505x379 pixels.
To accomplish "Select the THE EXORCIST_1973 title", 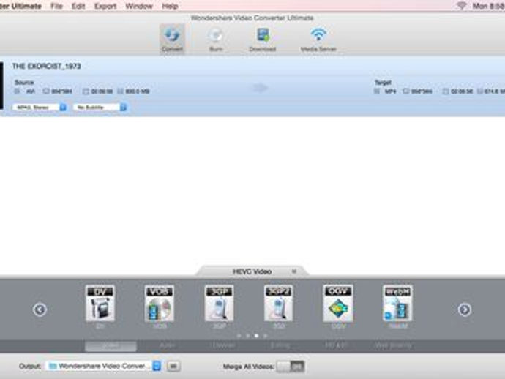I will click(46, 67).
